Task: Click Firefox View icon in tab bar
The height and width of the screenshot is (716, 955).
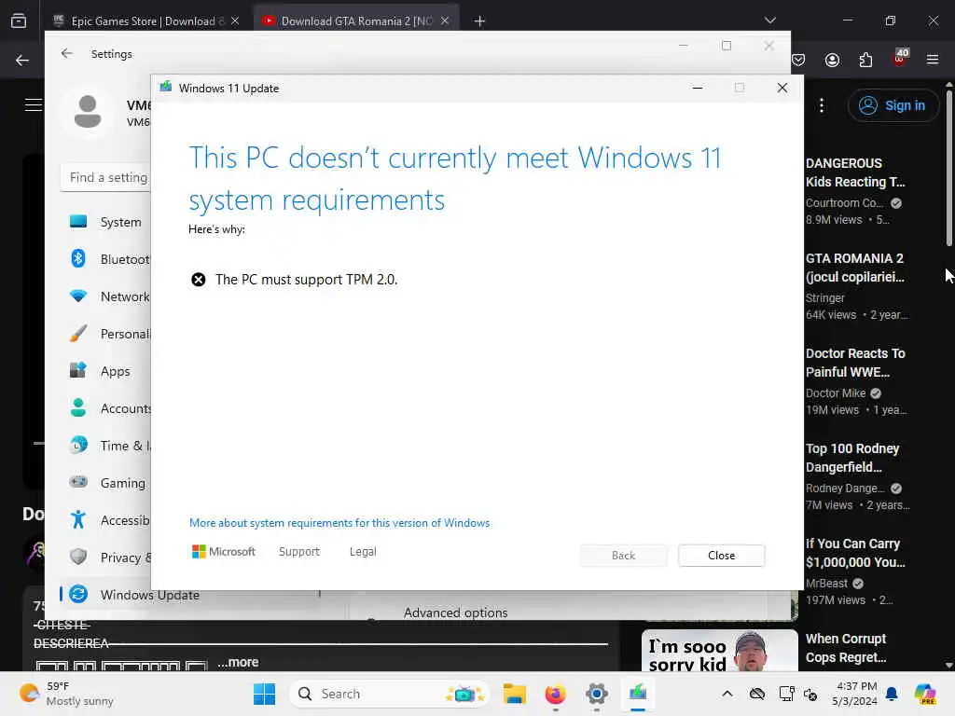Action: 19,21
